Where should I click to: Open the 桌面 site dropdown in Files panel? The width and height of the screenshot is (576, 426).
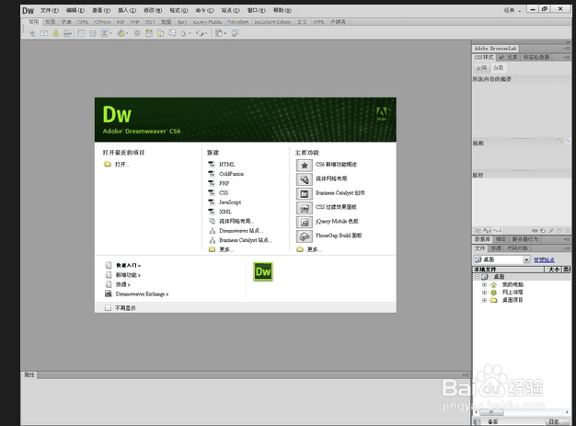pos(527,259)
